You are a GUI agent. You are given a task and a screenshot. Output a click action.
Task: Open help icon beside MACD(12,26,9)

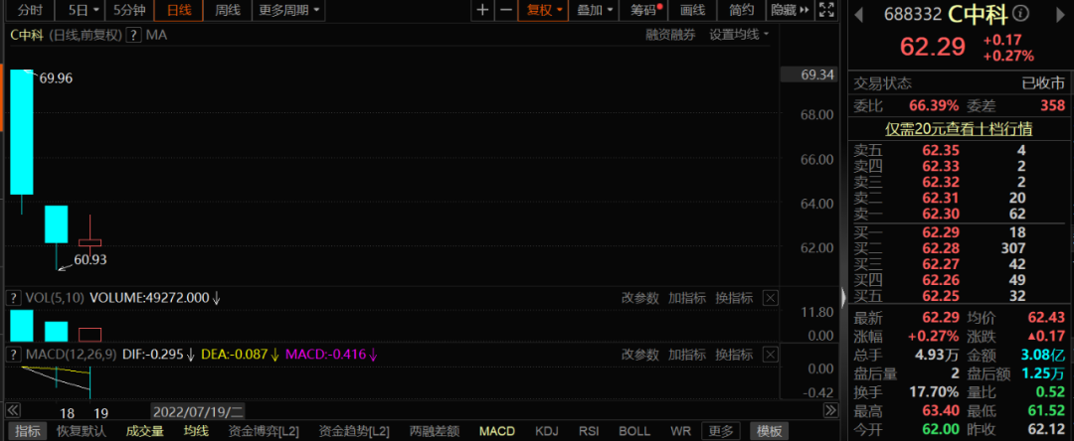pos(12,355)
